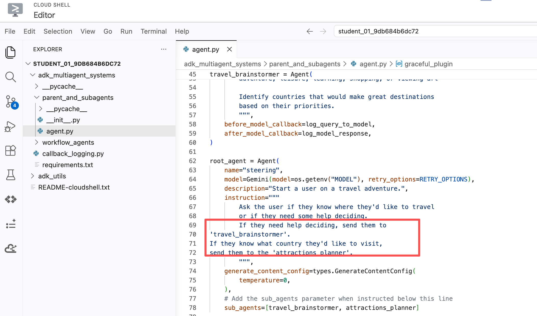This screenshot has height=316, width=537.
Task: Expand the workflow_agents folder
Action: pos(36,142)
